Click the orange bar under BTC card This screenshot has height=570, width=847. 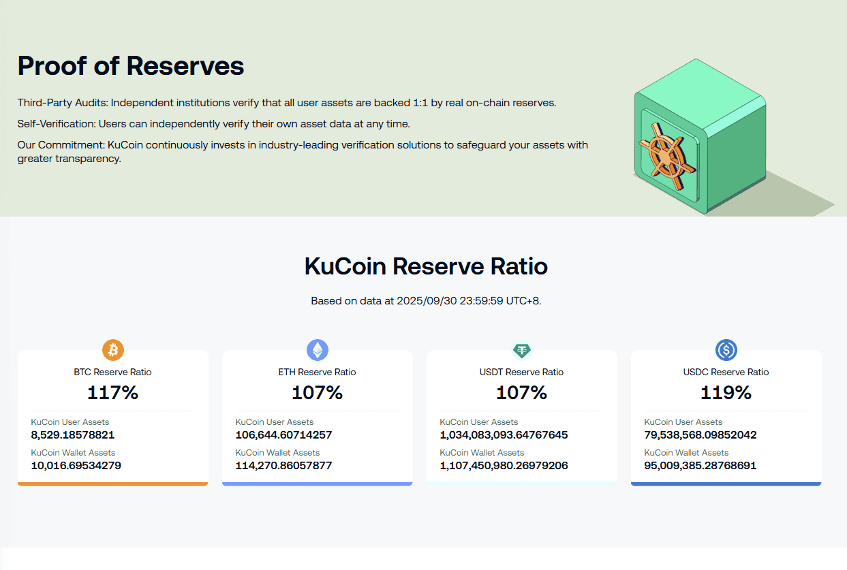point(113,484)
